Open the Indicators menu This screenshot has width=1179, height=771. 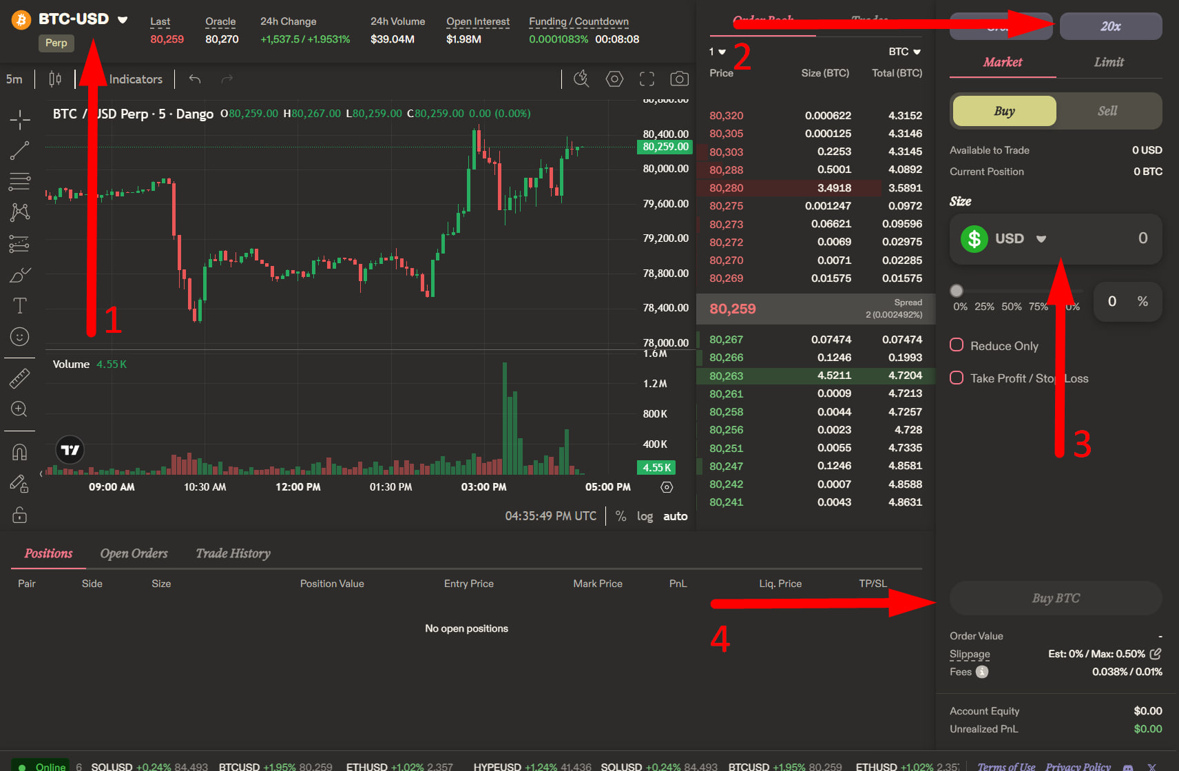coord(136,79)
